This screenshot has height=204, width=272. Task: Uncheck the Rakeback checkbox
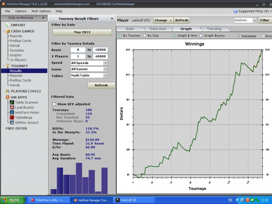[240, 36]
